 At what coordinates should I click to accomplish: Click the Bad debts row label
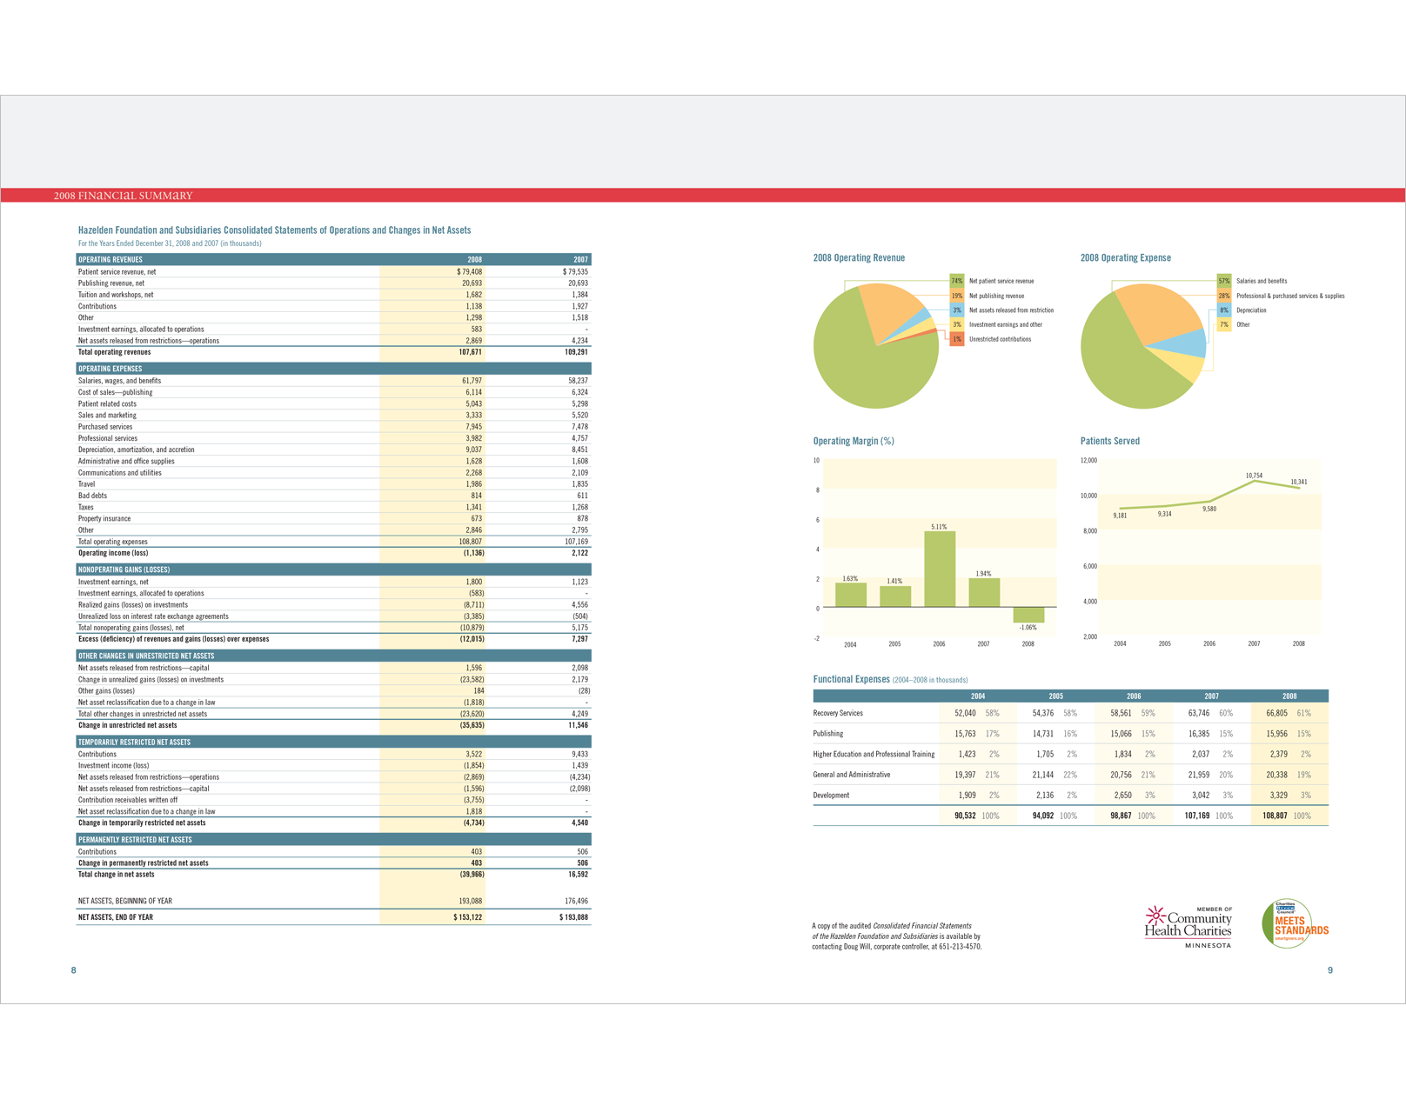click(x=92, y=496)
